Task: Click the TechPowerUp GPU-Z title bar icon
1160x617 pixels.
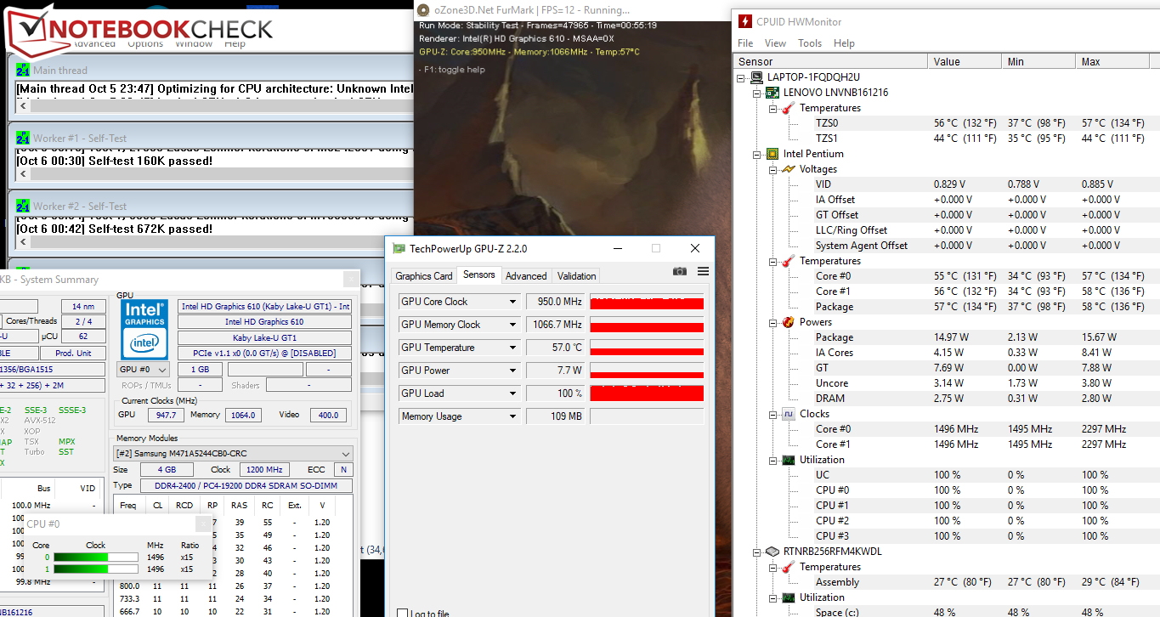Action: (x=399, y=248)
